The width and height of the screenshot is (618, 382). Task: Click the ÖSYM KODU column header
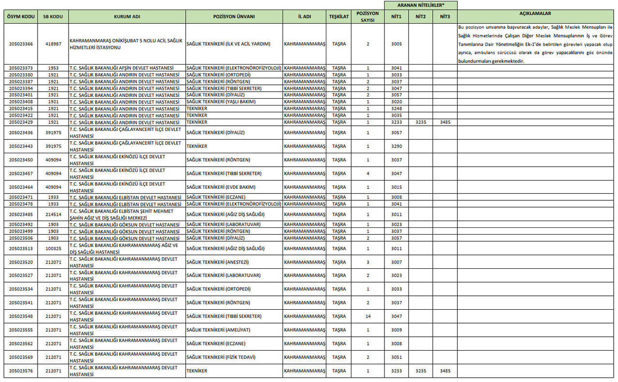[21, 16]
